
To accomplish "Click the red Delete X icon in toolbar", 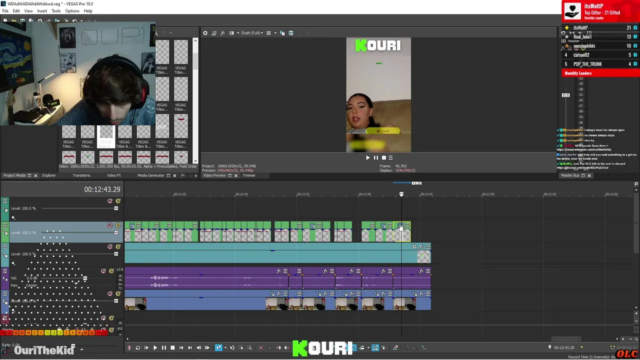I will click(x=260, y=347).
